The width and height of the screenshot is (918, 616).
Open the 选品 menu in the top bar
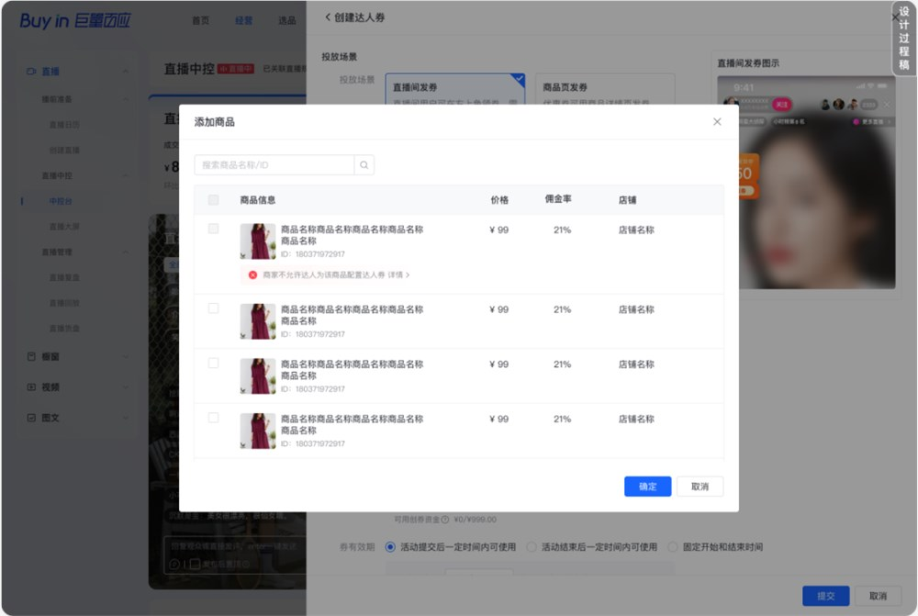point(286,19)
